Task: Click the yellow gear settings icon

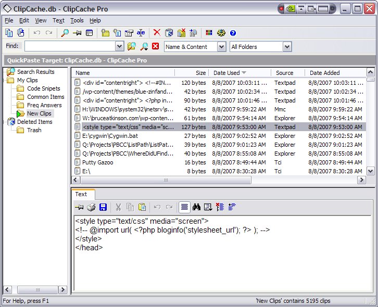Action: click(x=221, y=33)
